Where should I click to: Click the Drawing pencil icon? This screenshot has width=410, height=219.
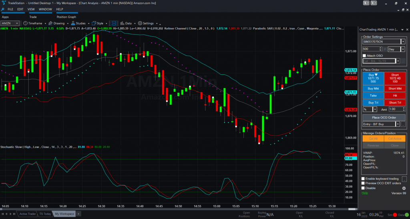click(50, 23)
